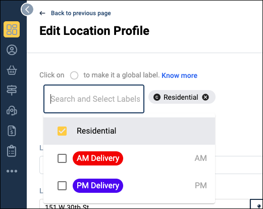Open the shopping basket orders icon
The height and width of the screenshot is (209, 263).
(12, 70)
